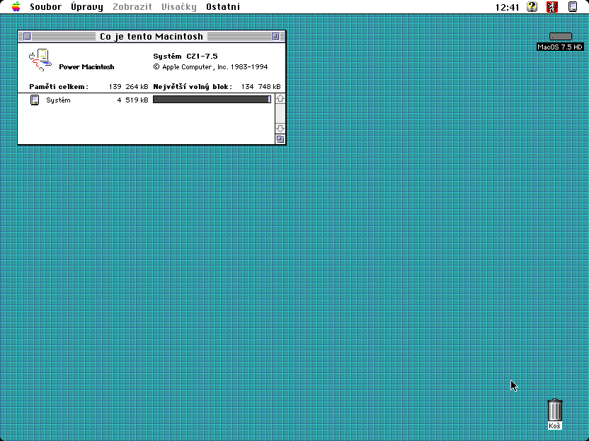
Task: Click the window resize box
Action: click(x=280, y=139)
